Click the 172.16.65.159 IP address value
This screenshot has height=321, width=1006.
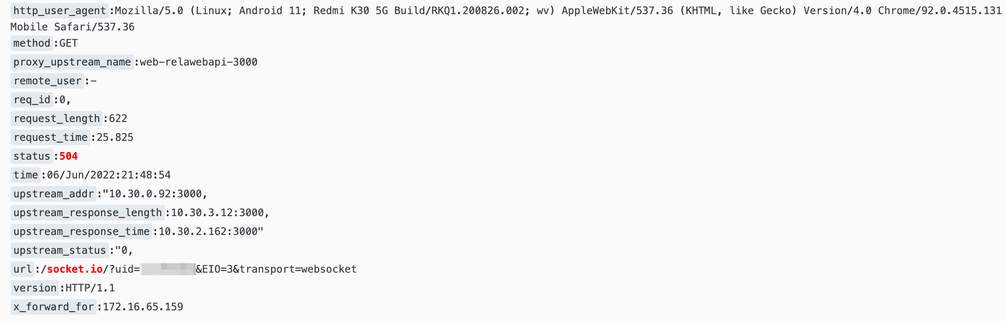click(x=143, y=307)
